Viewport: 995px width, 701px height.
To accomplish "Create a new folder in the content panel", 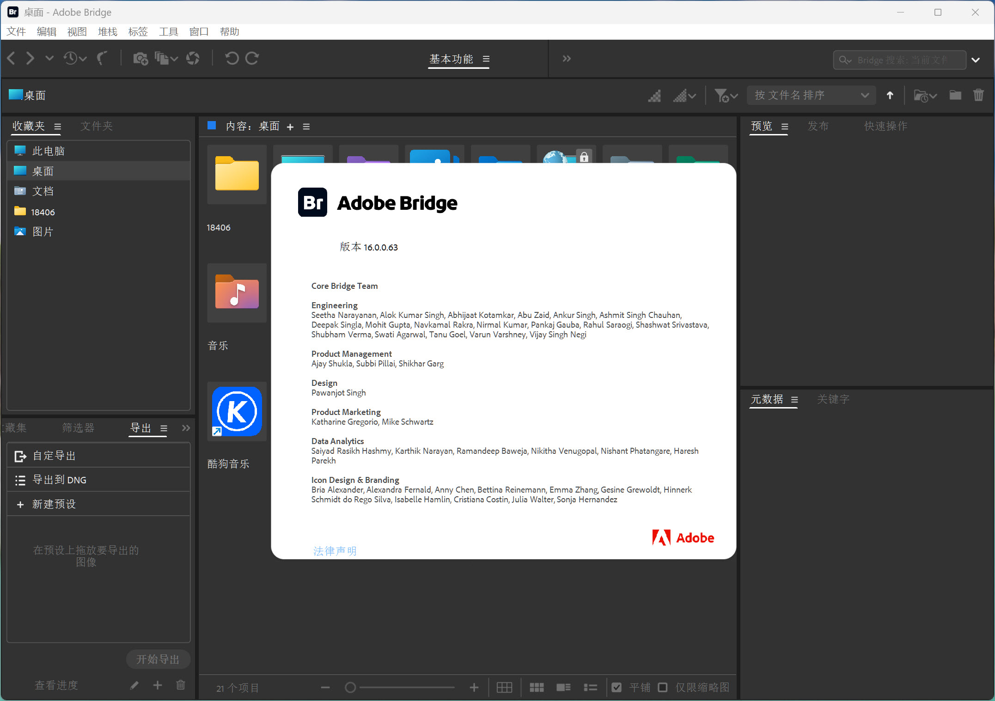I will [x=955, y=95].
